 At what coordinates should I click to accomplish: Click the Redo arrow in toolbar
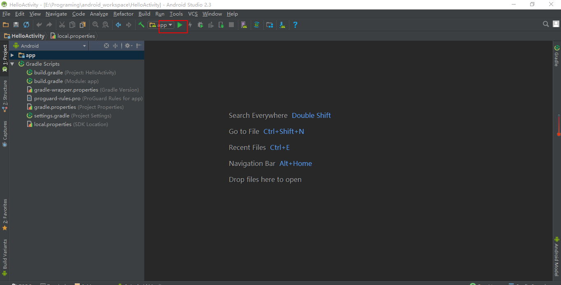[x=49, y=25]
